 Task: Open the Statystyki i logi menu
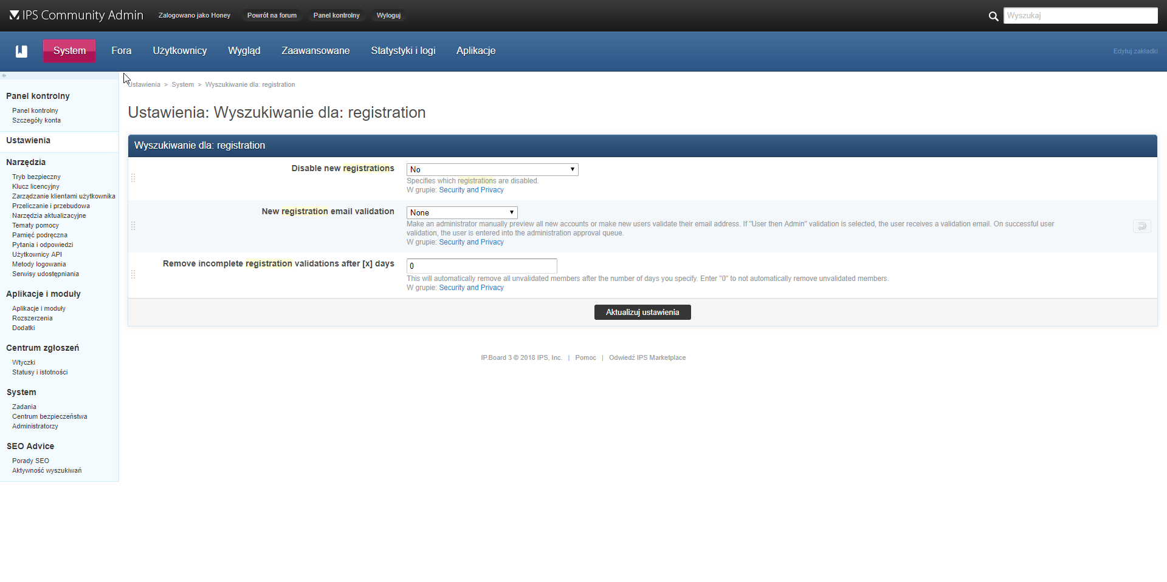coord(403,51)
